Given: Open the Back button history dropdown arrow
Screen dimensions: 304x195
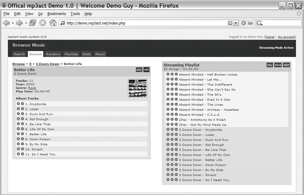Looking at the screenshot, I should tap(13, 23).
